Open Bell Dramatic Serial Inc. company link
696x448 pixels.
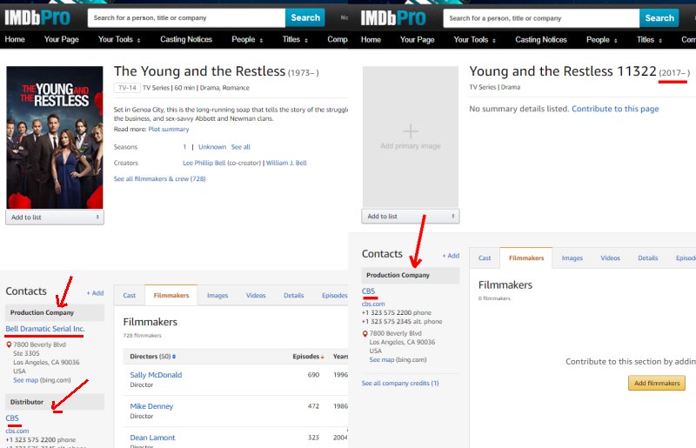tap(45, 329)
